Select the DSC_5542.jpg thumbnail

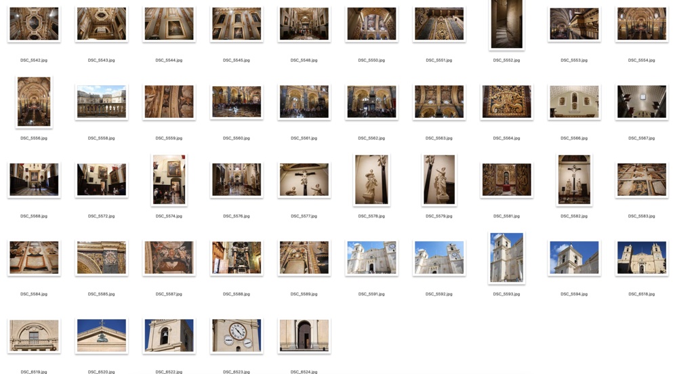click(34, 24)
